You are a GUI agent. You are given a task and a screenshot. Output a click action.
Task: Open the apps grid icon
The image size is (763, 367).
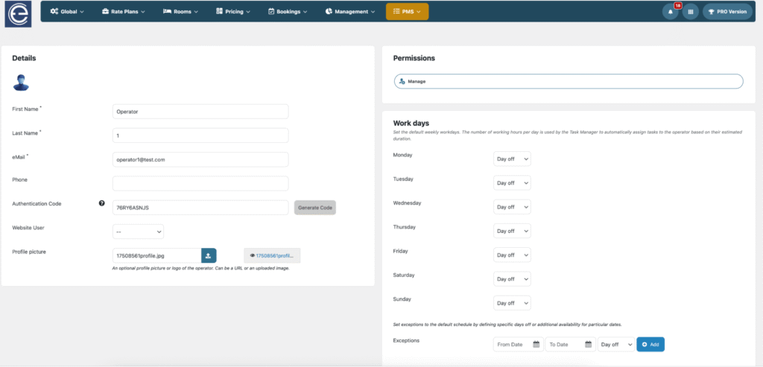(x=691, y=12)
